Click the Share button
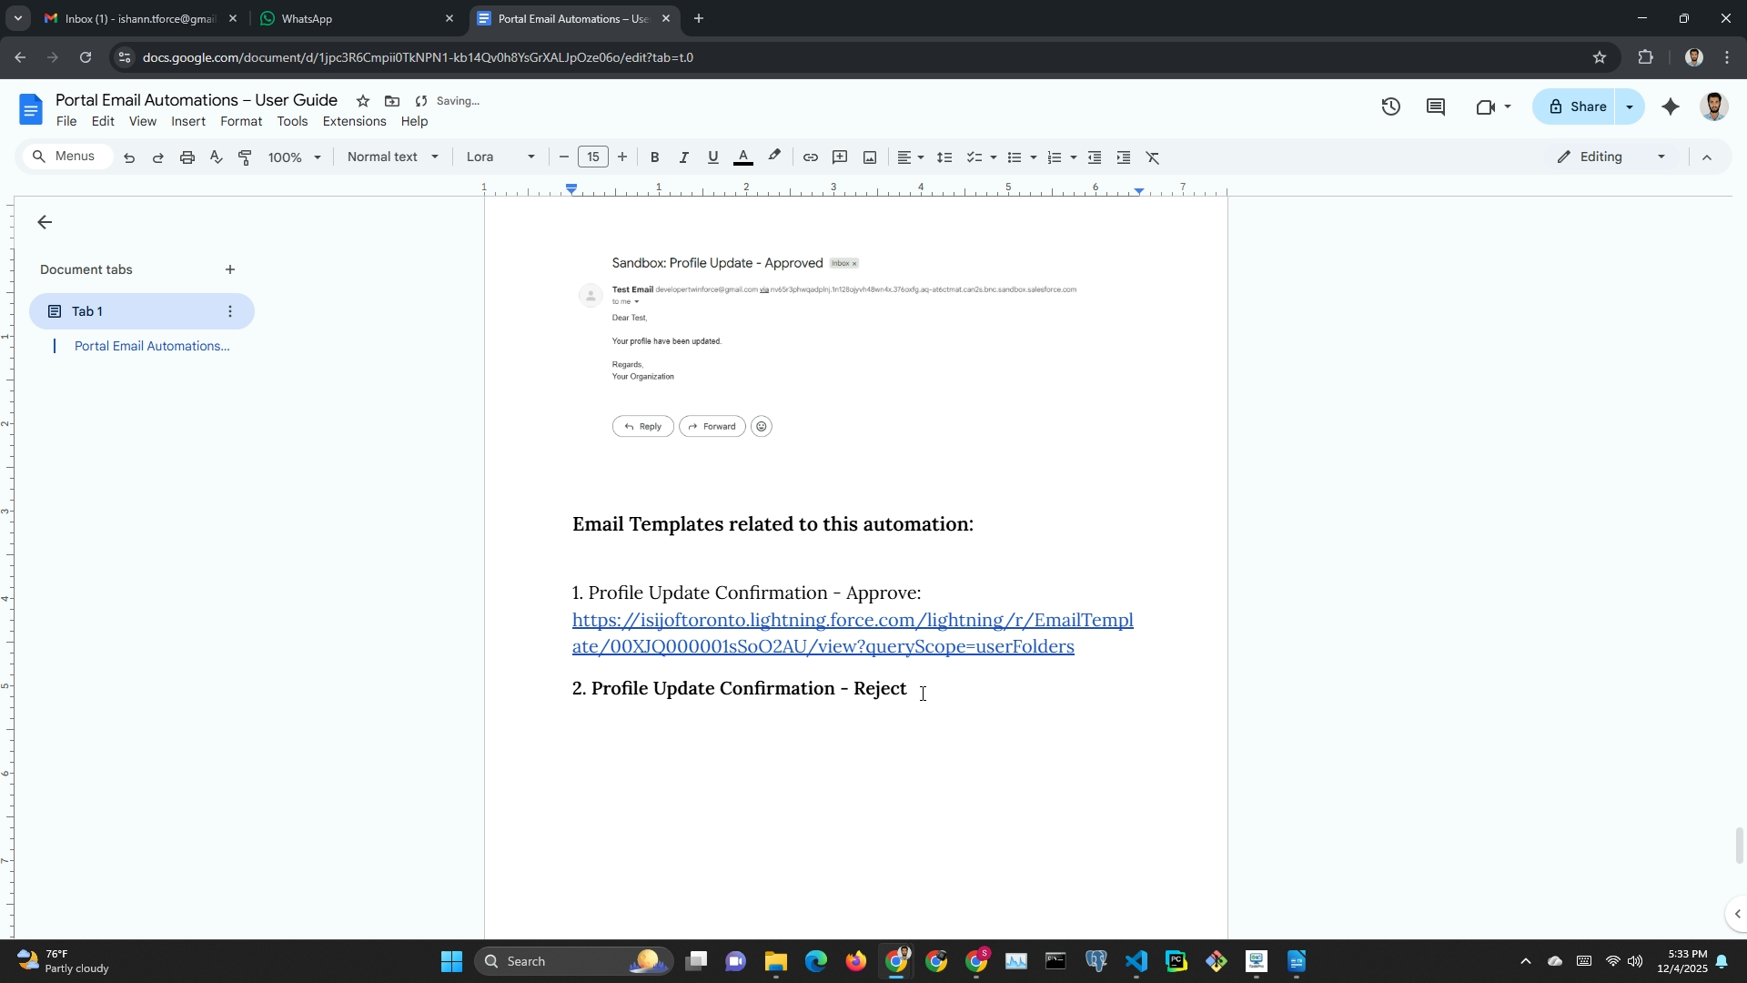This screenshot has height=983, width=1747. coord(1577,107)
